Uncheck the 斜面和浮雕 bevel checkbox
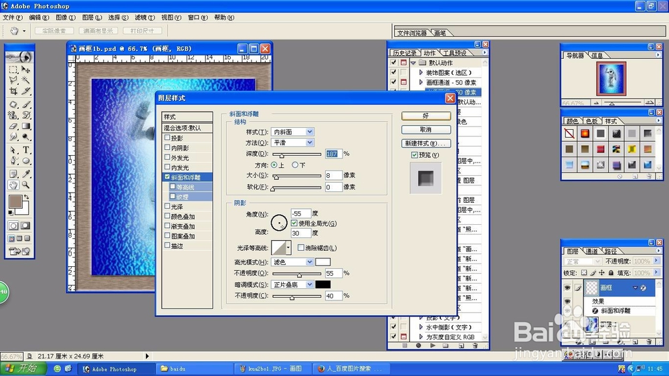669x376 pixels. tap(167, 177)
